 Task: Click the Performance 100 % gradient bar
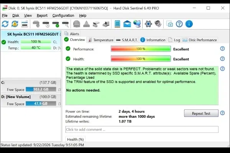141,49
